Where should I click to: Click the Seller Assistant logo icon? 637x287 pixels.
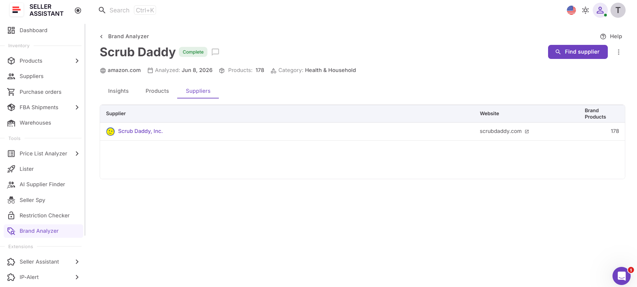point(16,10)
